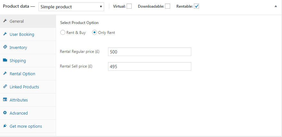This screenshot has width=282, height=137.
Task: Click the wrench icon beside Rental Option
Action: (5, 73)
